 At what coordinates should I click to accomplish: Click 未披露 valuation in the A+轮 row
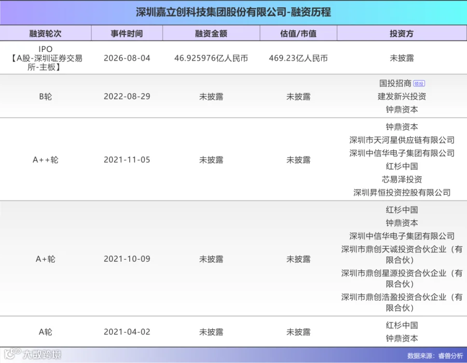(298, 259)
